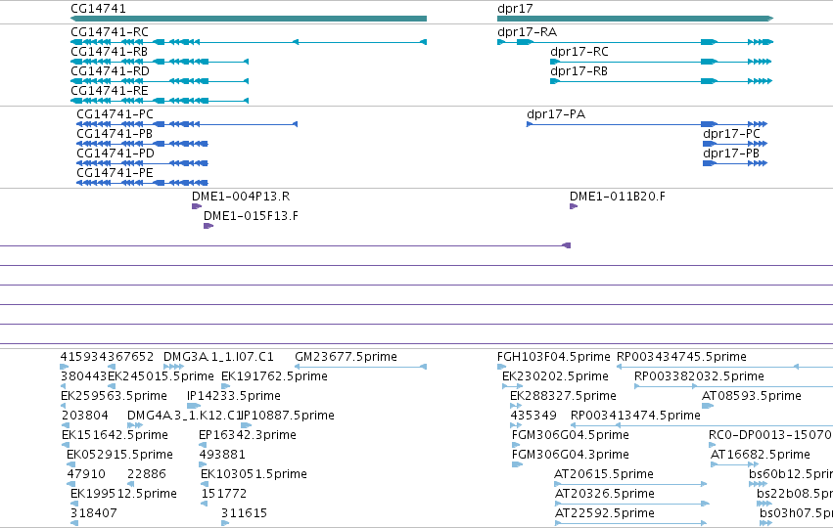Select the dpr17-PA protein label
The image size is (833, 528).
click(556, 114)
